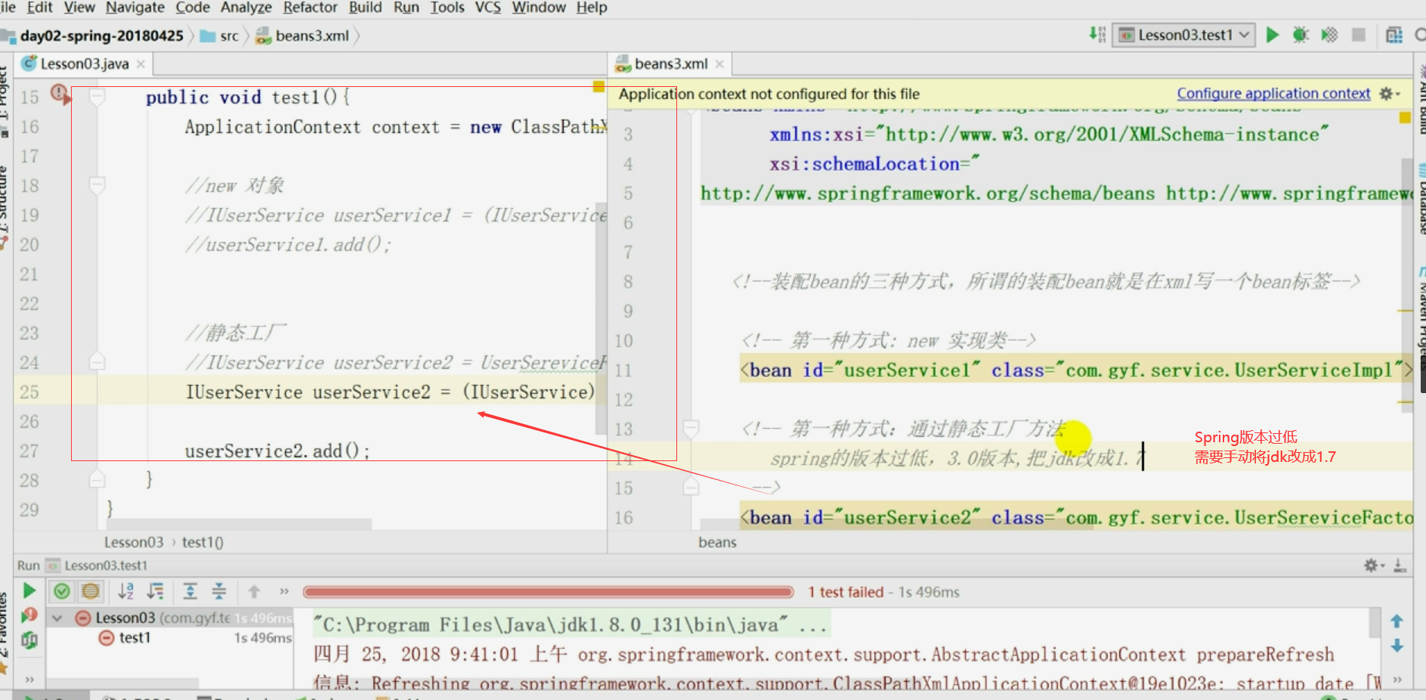1426x700 pixels.
Task: Switch to the beans3.xml tab
Action: [x=671, y=63]
